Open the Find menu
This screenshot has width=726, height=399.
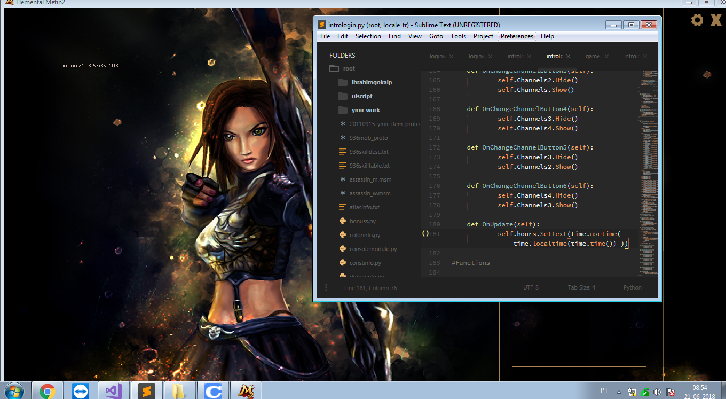(x=394, y=36)
